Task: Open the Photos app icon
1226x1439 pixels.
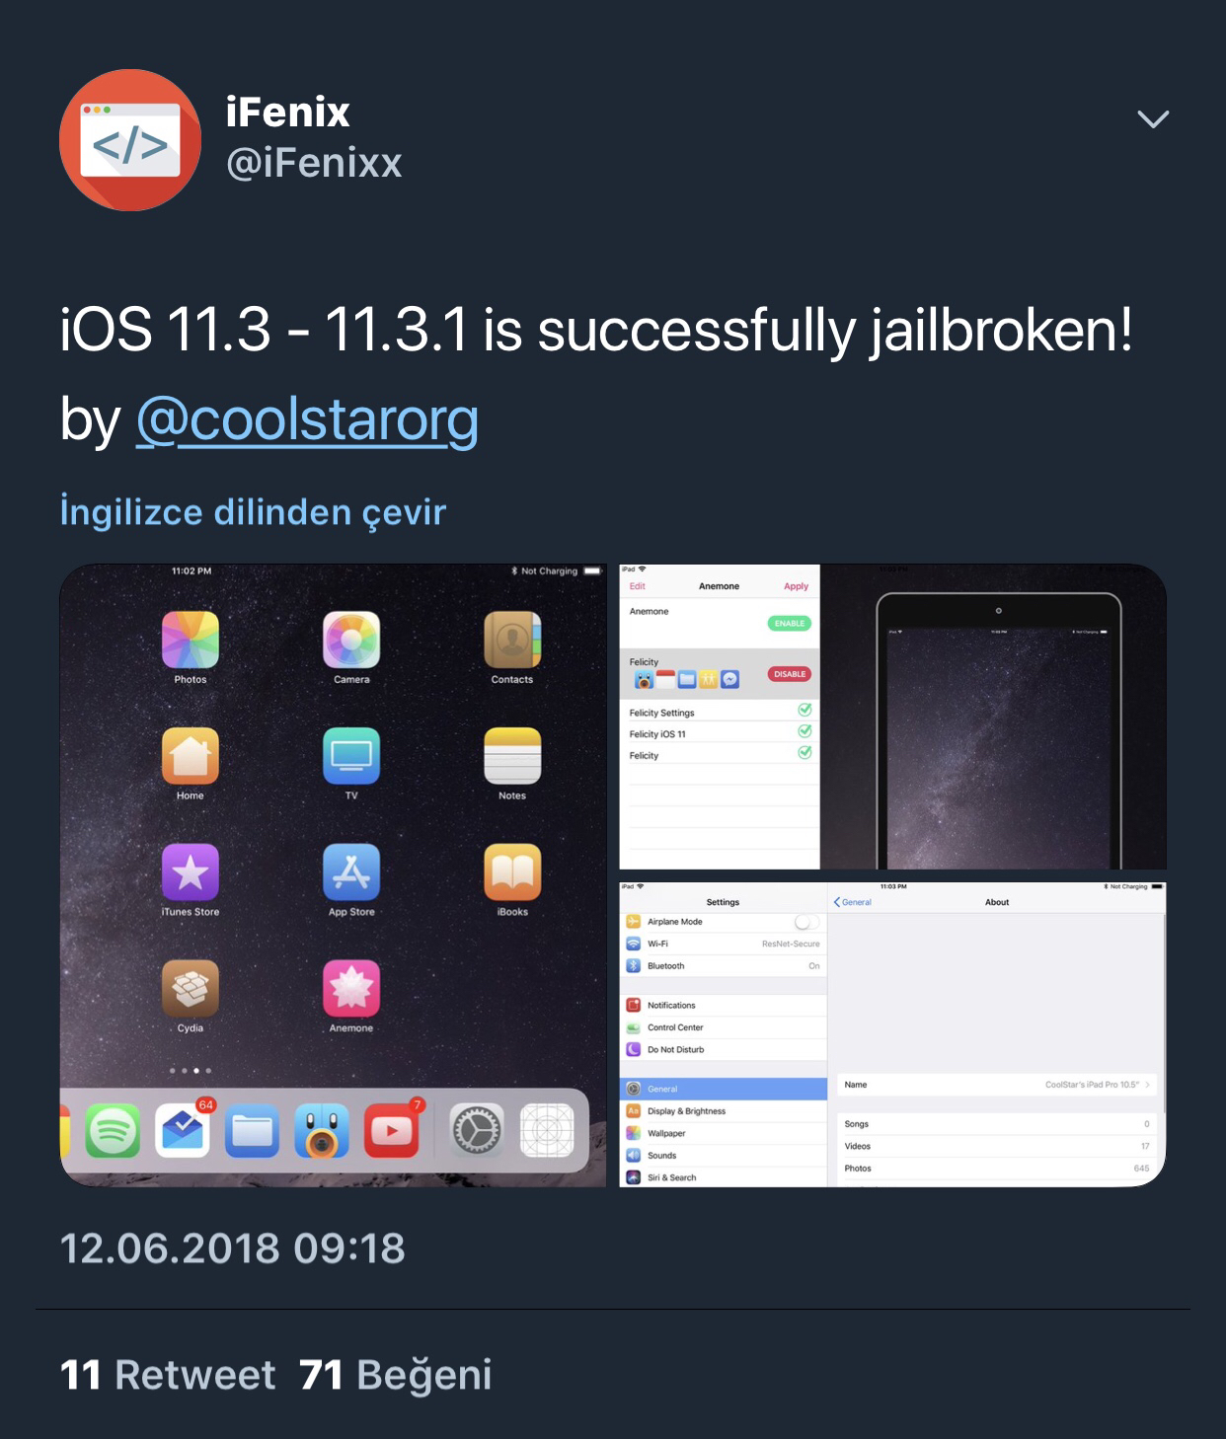Action: (191, 639)
